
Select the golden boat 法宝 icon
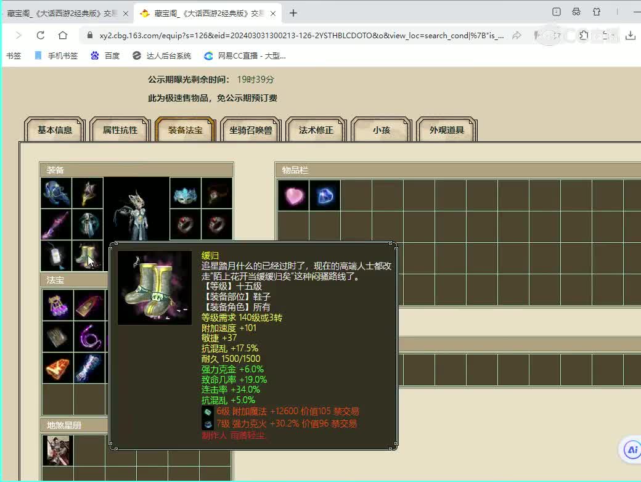[x=89, y=305]
